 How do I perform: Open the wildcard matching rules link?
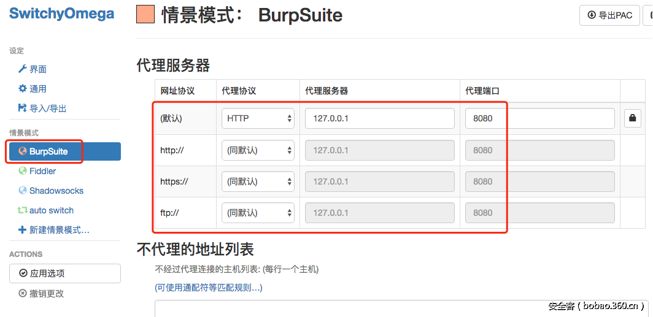tap(209, 288)
